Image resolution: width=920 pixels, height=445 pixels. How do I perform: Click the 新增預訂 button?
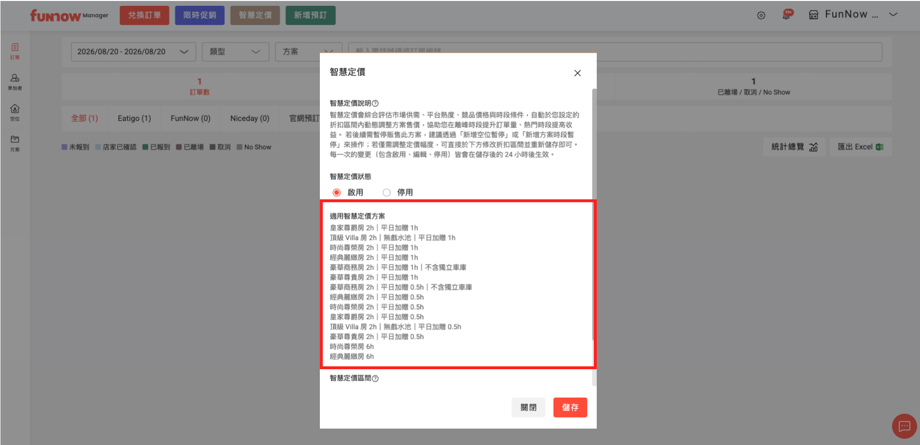pyautogui.click(x=310, y=15)
